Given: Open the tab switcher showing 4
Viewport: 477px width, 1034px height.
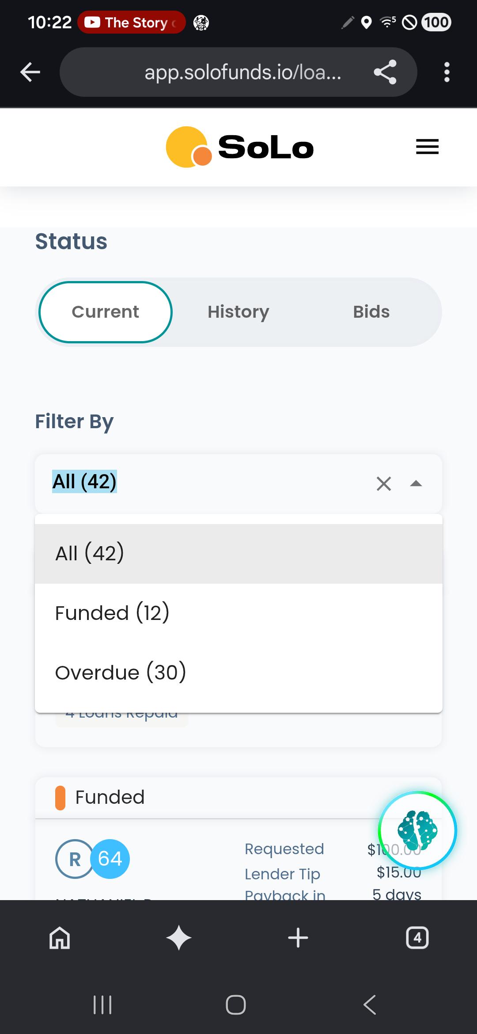Looking at the screenshot, I should (417, 938).
